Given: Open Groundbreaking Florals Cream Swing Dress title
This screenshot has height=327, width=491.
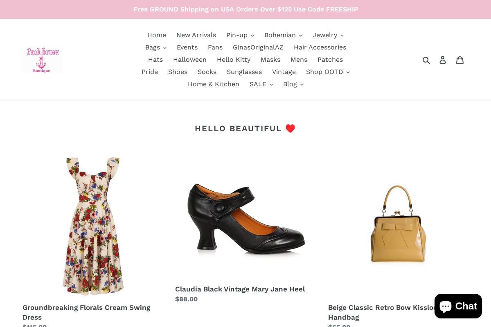Looking at the screenshot, I should tap(86, 312).
